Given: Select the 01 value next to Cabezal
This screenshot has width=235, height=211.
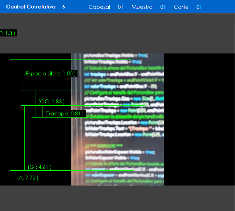Looking at the screenshot, I should click(x=120, y=7).
